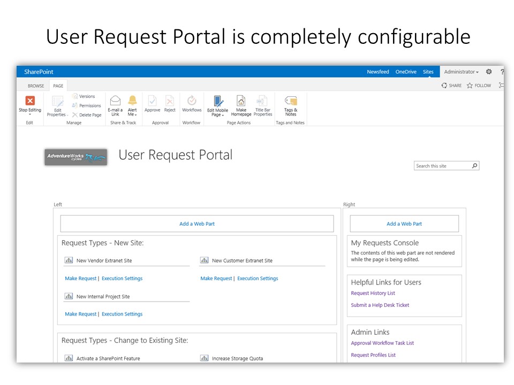Add a Web Part to the Right zone
The image size is (514, 385).
pyautogui.click(x=404, y=224)
